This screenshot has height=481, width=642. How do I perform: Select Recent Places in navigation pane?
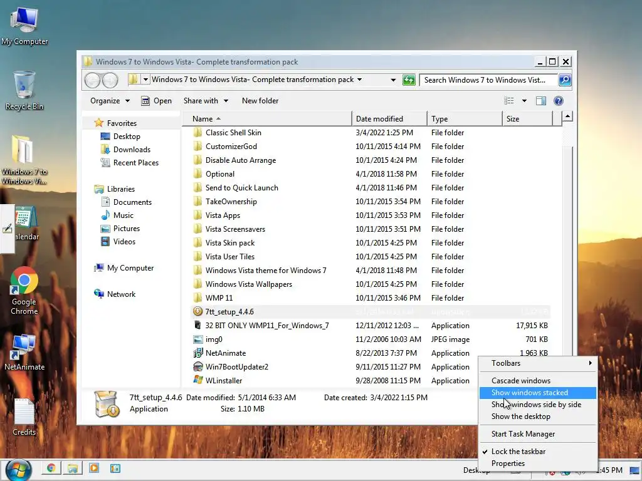[136, 162]
